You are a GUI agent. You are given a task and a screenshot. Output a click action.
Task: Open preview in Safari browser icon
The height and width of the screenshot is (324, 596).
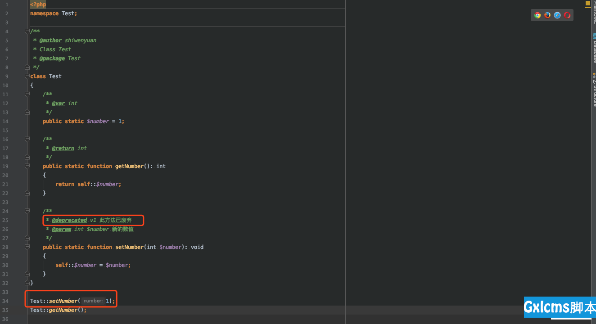[x=557, y=15]
